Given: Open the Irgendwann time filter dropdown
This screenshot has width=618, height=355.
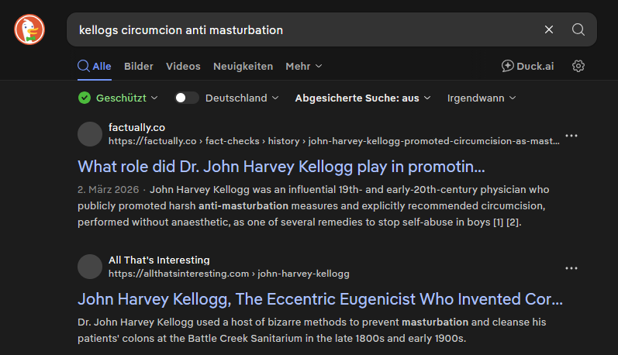Looking at the screenshot, I should click(482, 98).
